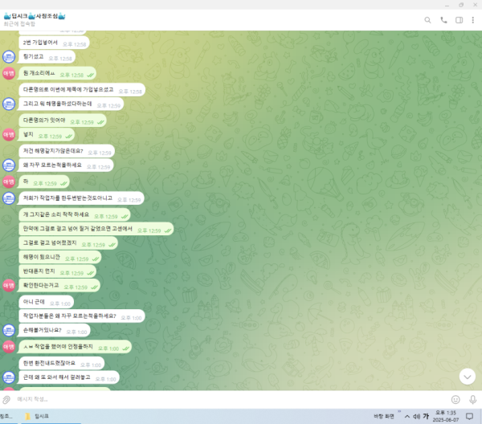Click the paperclip attach file icon
The width and height of the screenshot is (482, 424).
tap(6, 399)
